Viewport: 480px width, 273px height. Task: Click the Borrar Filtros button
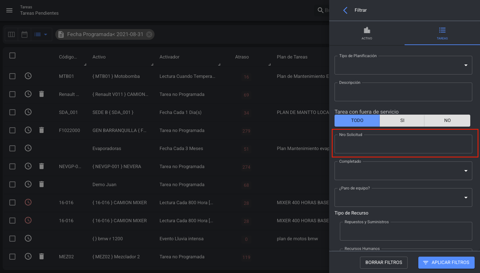383,263
